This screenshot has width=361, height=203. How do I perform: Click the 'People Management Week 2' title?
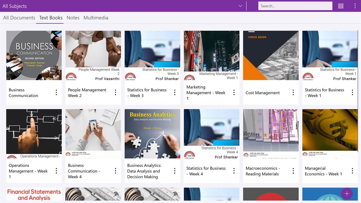click(87, 93)
